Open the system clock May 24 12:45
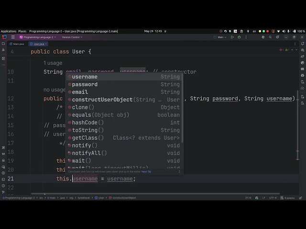Screen dimensions: 306x229 (x=153, y=31)
